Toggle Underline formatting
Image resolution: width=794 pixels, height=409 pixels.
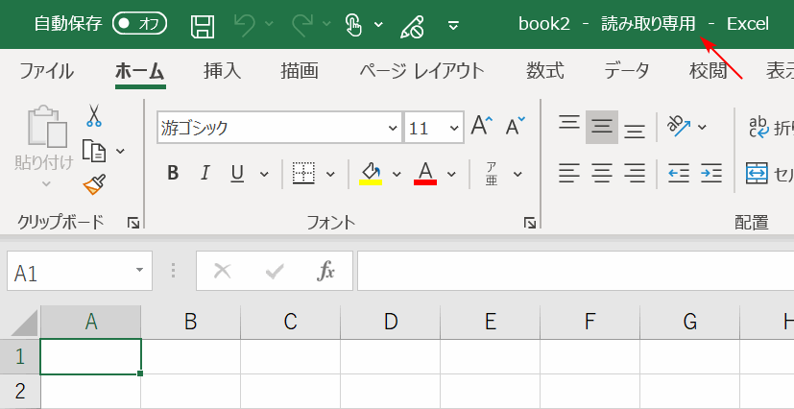coord(237,174)
